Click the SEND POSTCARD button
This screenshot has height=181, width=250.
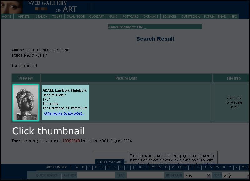(110, 162)
